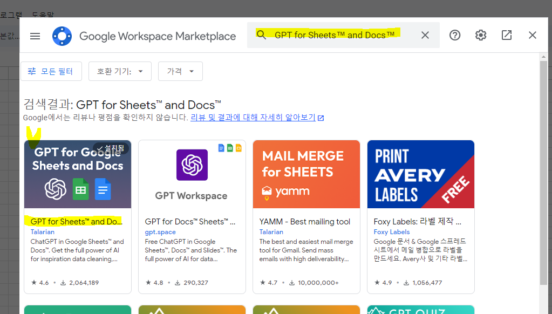Open the hamburger main menu
The height and width of the screenshot is (314, 552).
pyautogui.click(x=35, y=36)
